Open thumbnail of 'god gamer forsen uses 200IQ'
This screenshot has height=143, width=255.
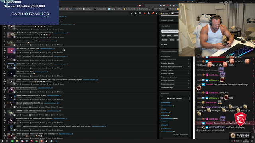click(x=11, y=135)
